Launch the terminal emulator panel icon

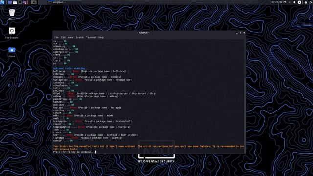(20, 2)
